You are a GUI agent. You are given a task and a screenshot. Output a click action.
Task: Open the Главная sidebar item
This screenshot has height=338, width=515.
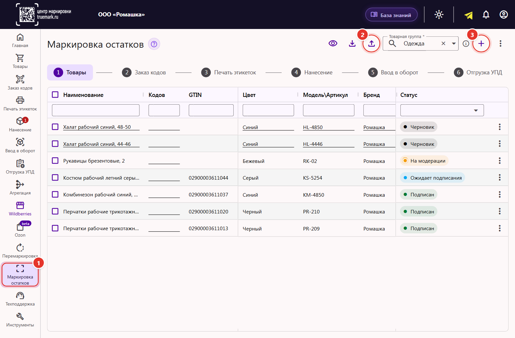coord(20,41)
